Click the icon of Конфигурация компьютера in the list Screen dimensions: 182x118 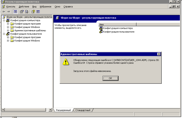101,28
